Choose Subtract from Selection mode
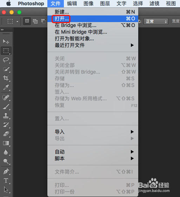The width and height of the screenshot is (180, 197). point(44,21)
